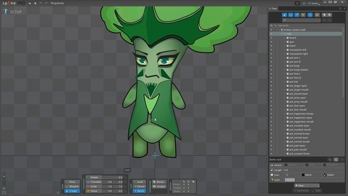348x196 pixels.
Task: Click the third blue tree filter icon
Action: [x=297, y=15]
